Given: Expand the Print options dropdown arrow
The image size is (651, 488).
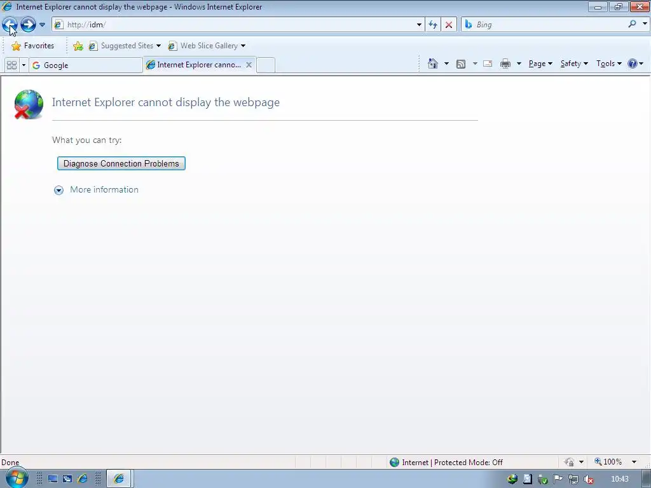Looking at the screenshot, I should pos(519,64).
